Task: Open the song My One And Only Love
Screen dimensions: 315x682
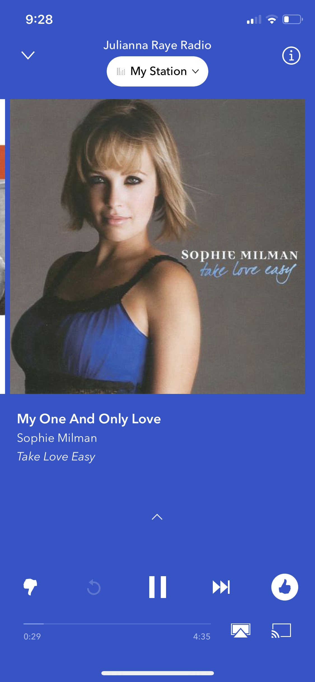Action: tap(89, 419)
